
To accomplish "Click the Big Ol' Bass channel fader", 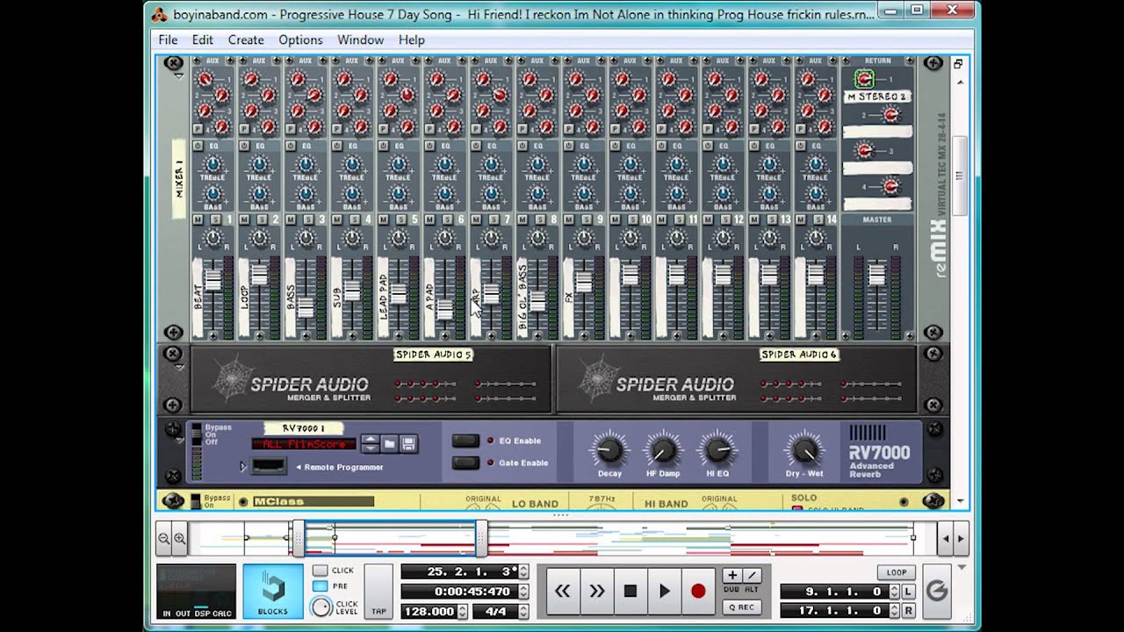I will click(537, 301).
